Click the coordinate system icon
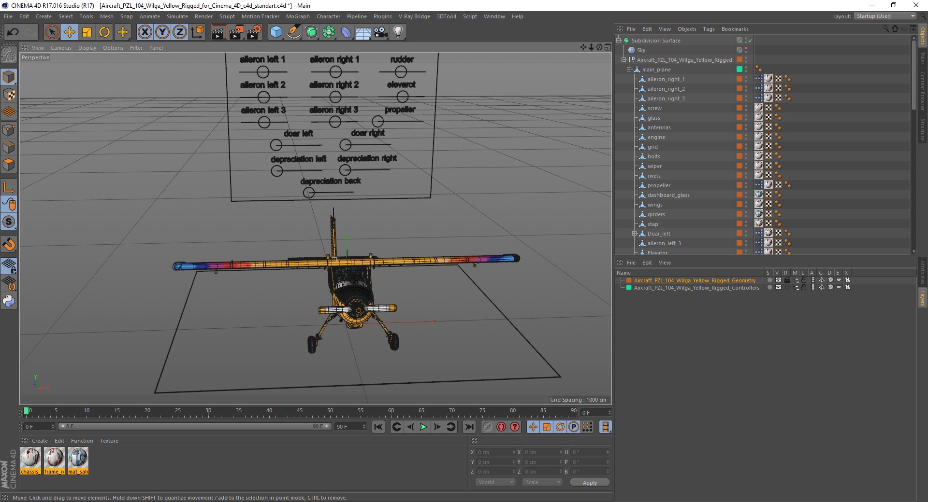The height and width of the screenshot is (502, 928). click(197, 32)
